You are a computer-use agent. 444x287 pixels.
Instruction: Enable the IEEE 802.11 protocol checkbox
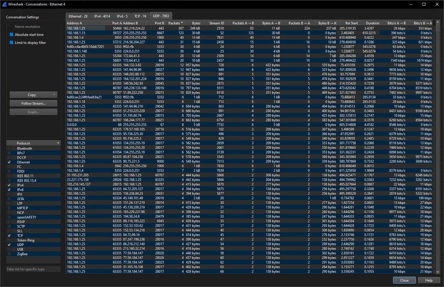pyautogui.click(x=10, y=176)
